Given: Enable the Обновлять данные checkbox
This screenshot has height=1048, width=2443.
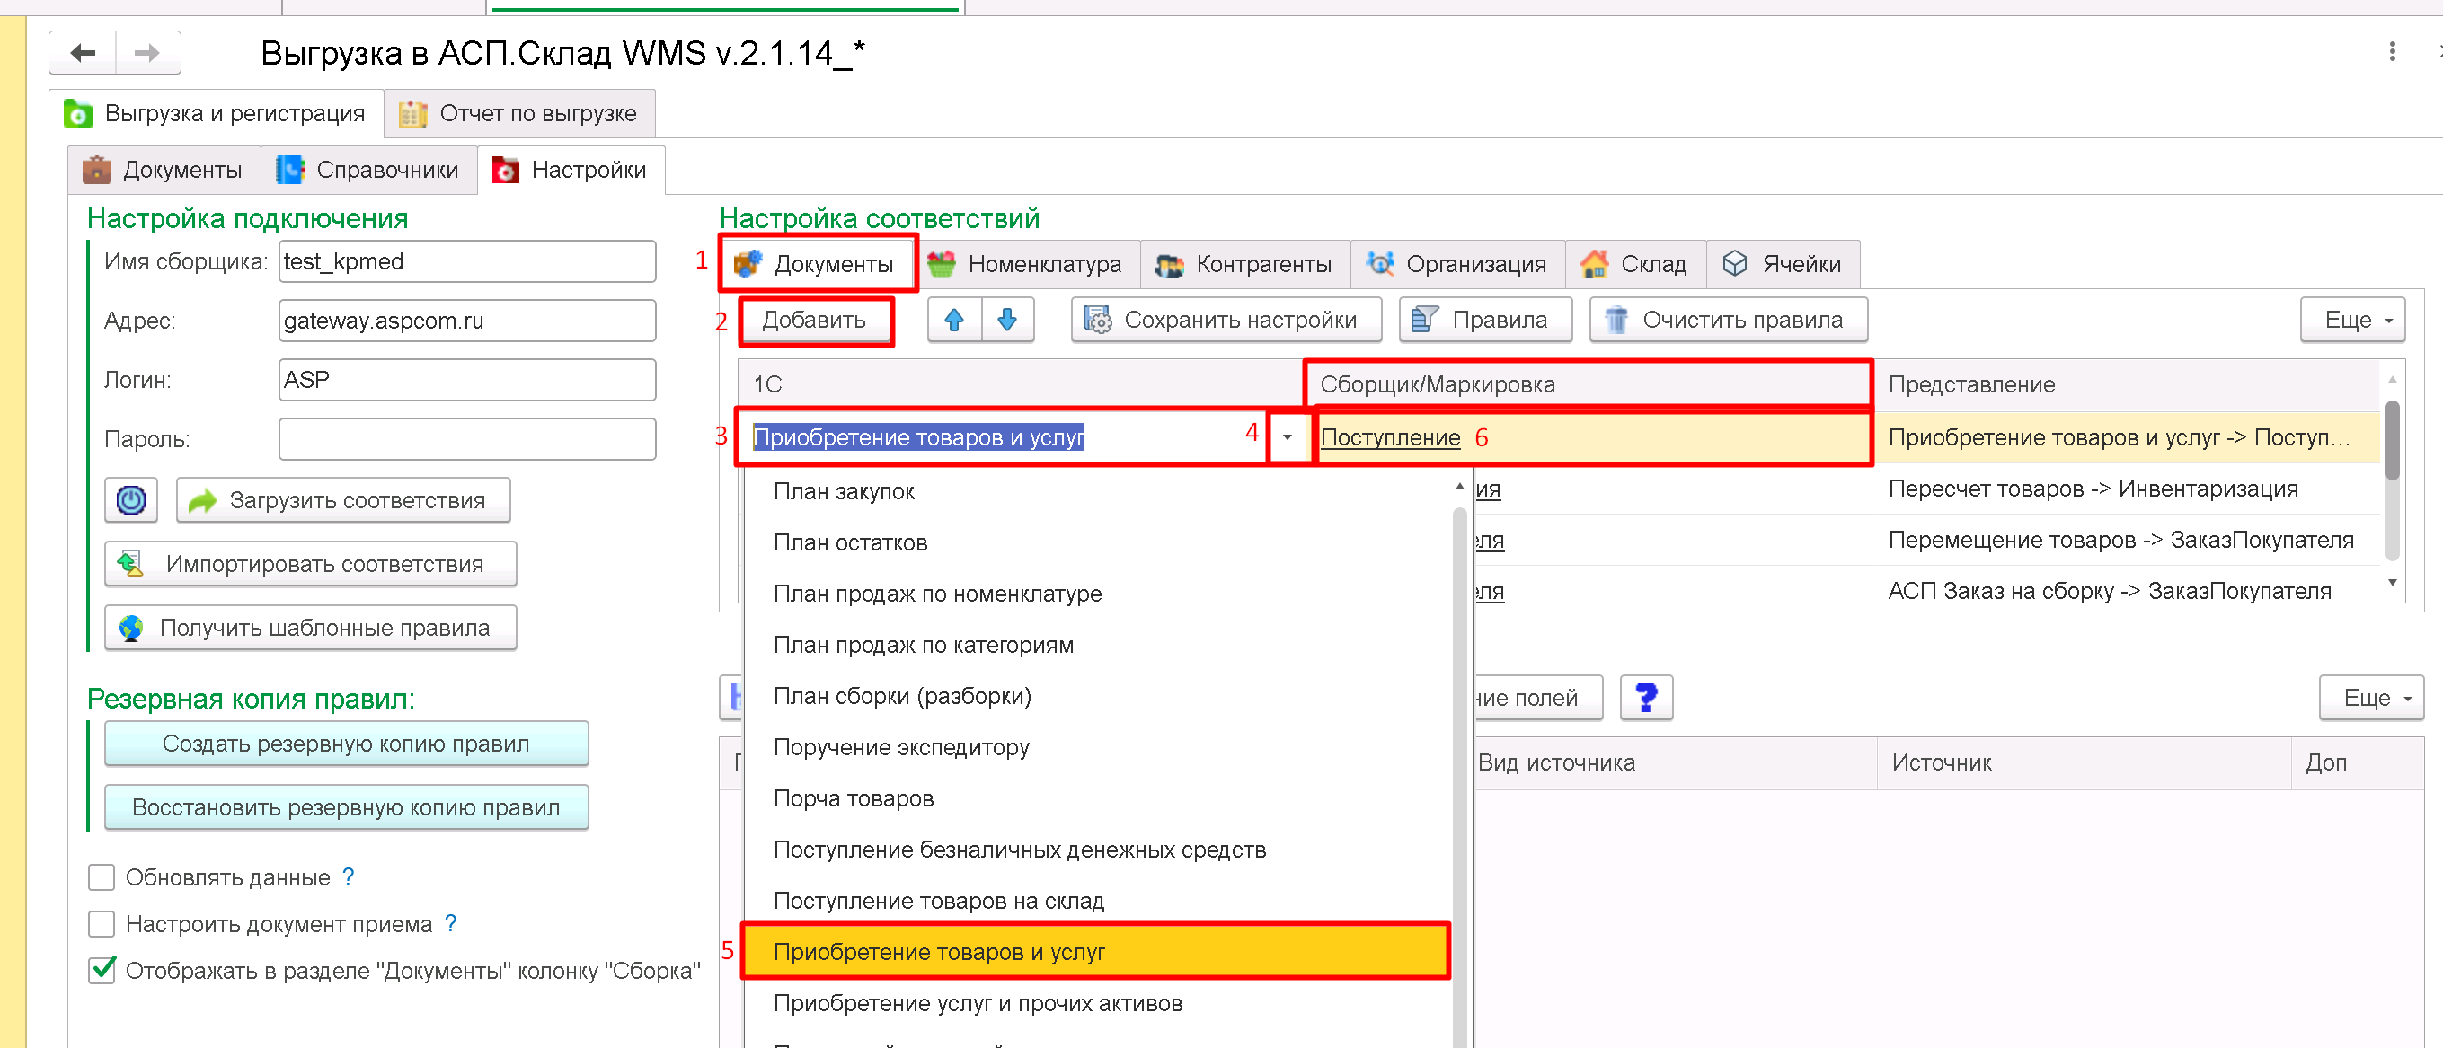Looking at the screenshot, I should 102,877.
